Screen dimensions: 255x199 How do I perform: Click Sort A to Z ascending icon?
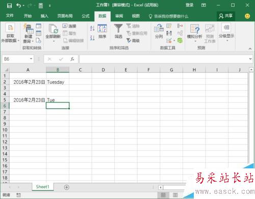[x=92, y=28]
